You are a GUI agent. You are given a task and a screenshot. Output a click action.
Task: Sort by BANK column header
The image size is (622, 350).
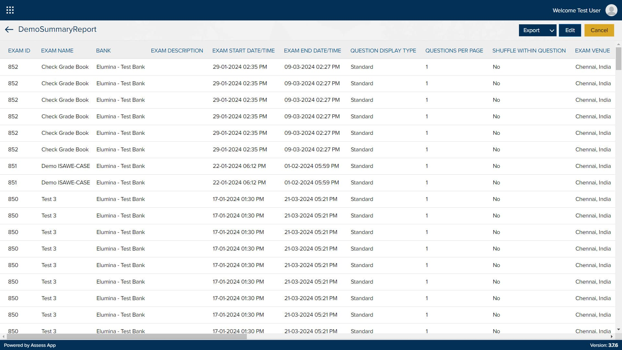pos(103,51)
